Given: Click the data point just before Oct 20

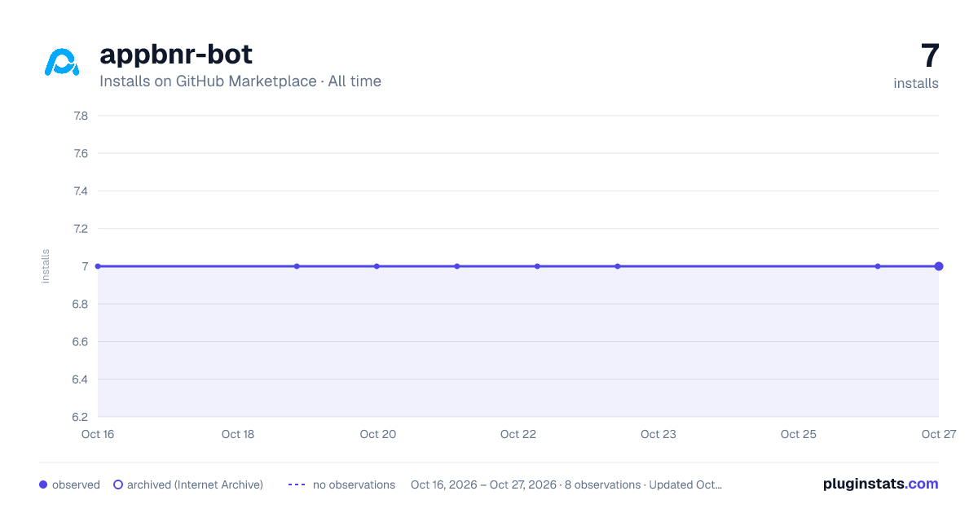Looking at the screenshot, I should [x=297, y=266].
